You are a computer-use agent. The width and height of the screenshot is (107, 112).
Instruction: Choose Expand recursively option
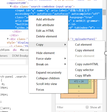[48, 73]
